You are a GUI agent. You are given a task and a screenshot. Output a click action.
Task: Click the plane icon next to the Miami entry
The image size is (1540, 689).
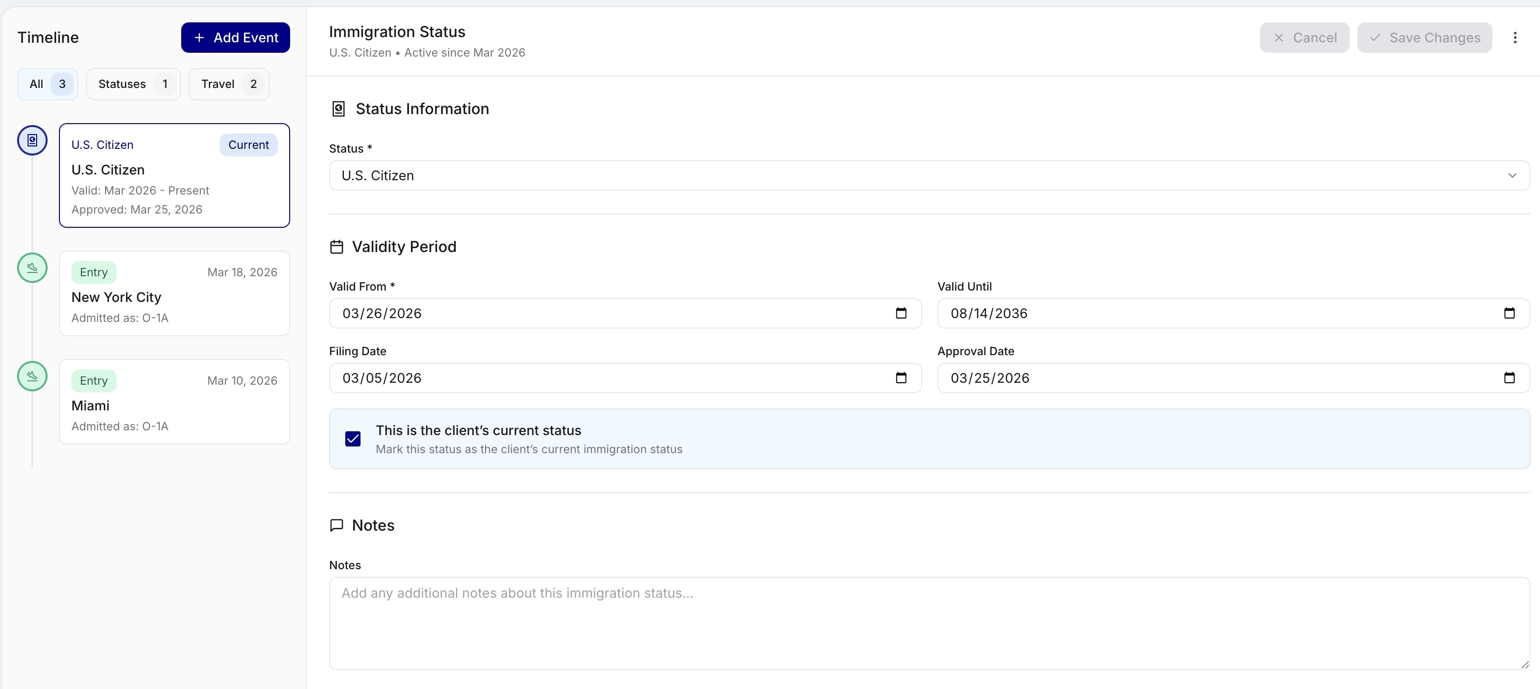32,376
